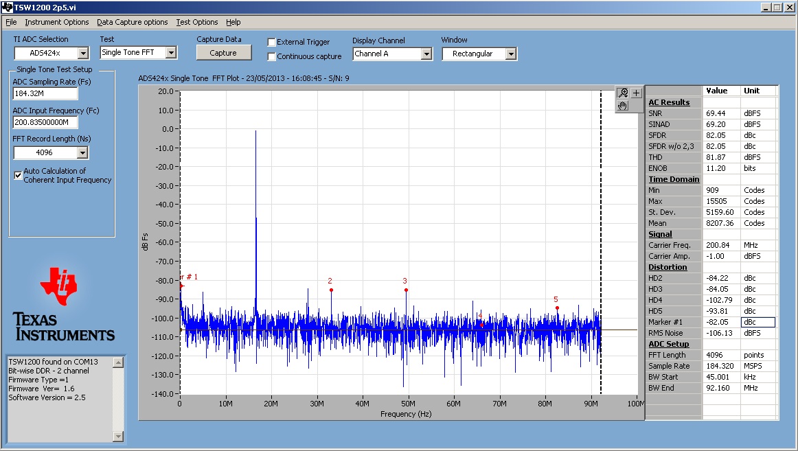Click the TSW1200 title bar app icon
Viewport: 798px width, 451px height.
(7, 7)
